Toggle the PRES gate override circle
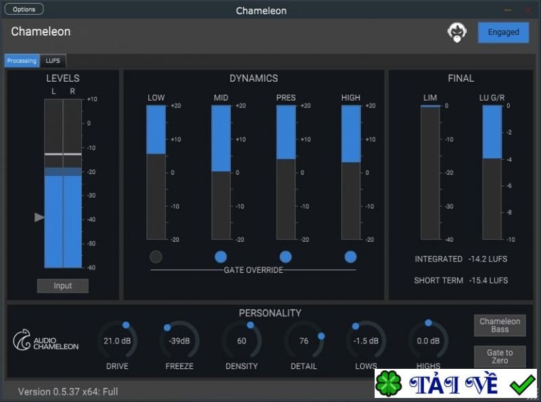Image resolution: width=541 pixels, height=402 pixels. click(285, 256)
